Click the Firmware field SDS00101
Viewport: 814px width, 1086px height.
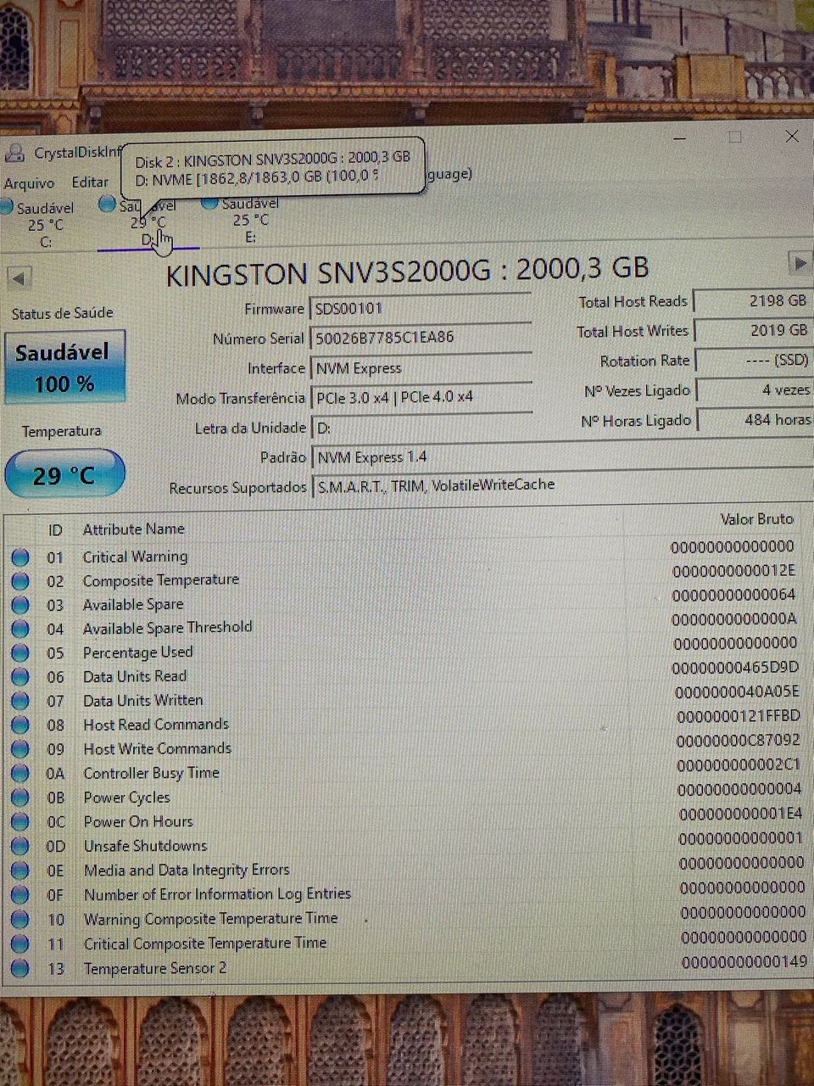[421, 308]
